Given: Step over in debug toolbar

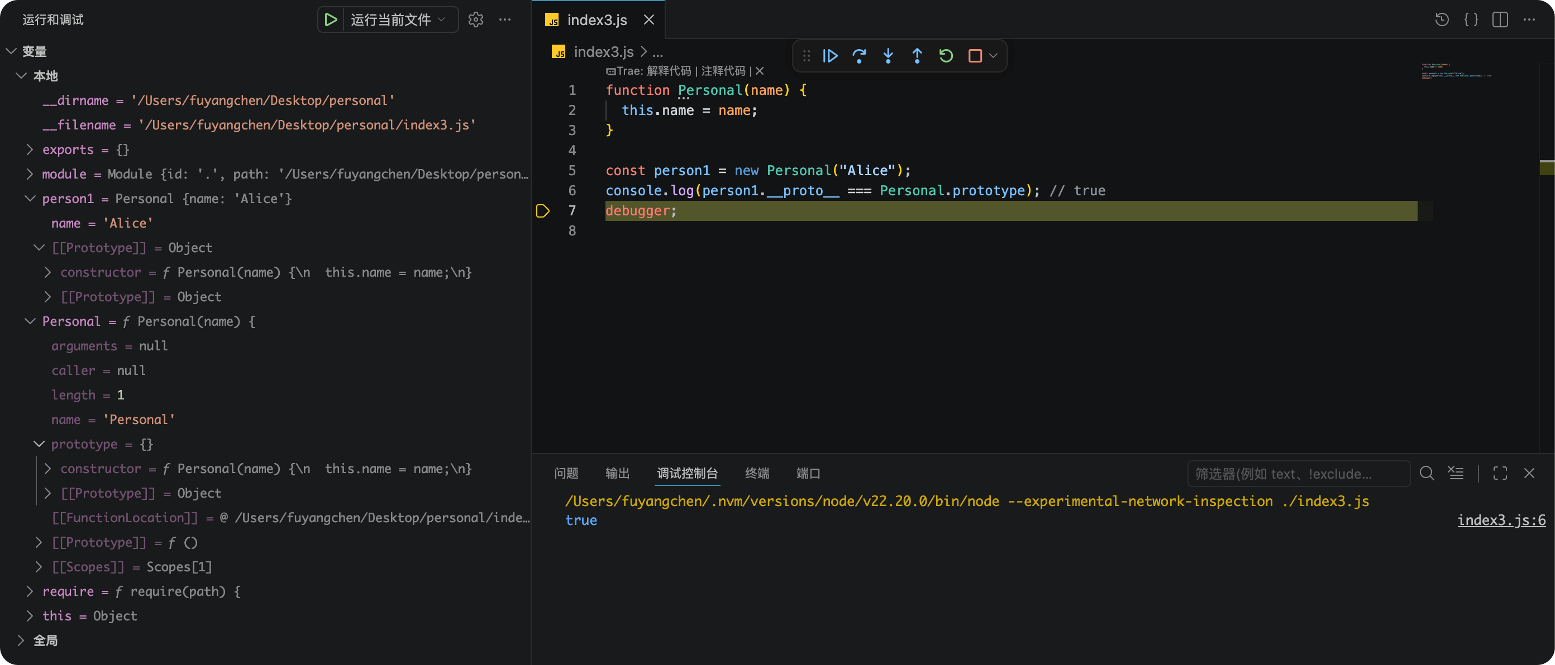Looking at the screenshot, I should (859, 56).
